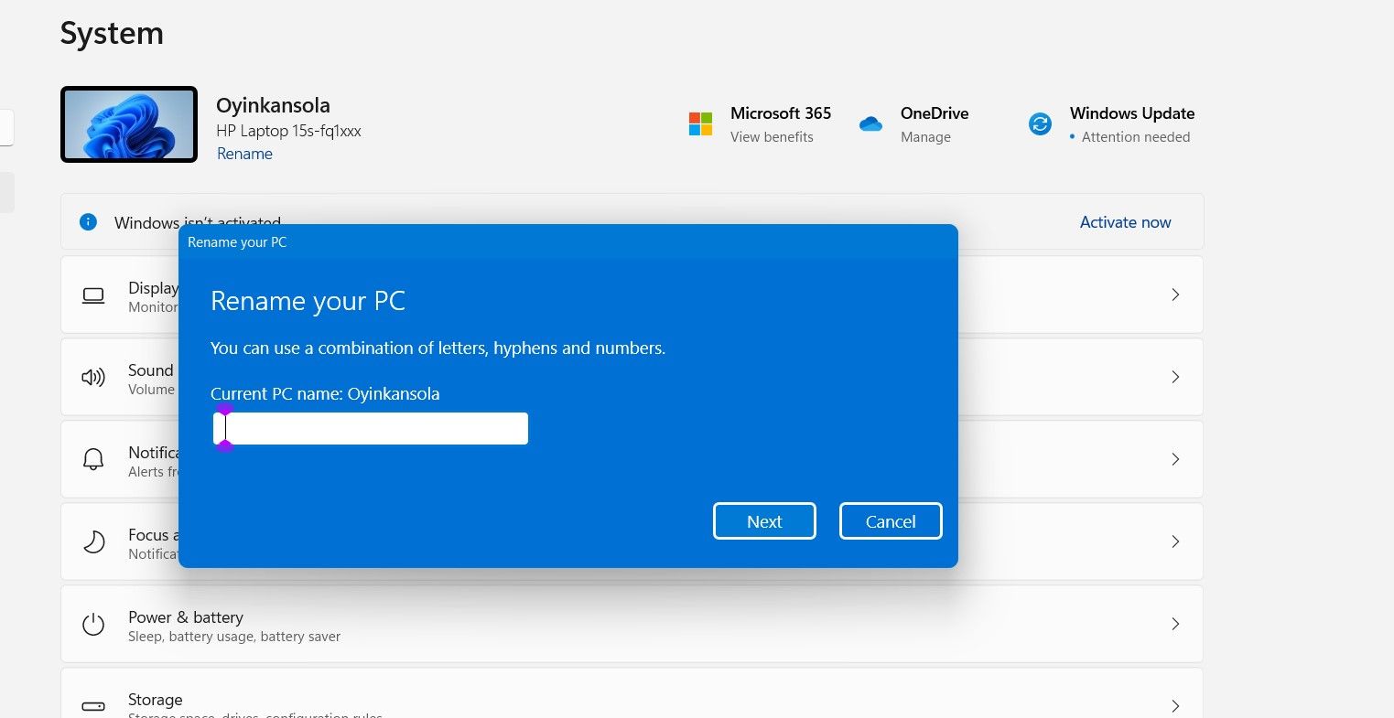Click the PC desktop wallpaper thumbnail

click(x=129, y=124)
